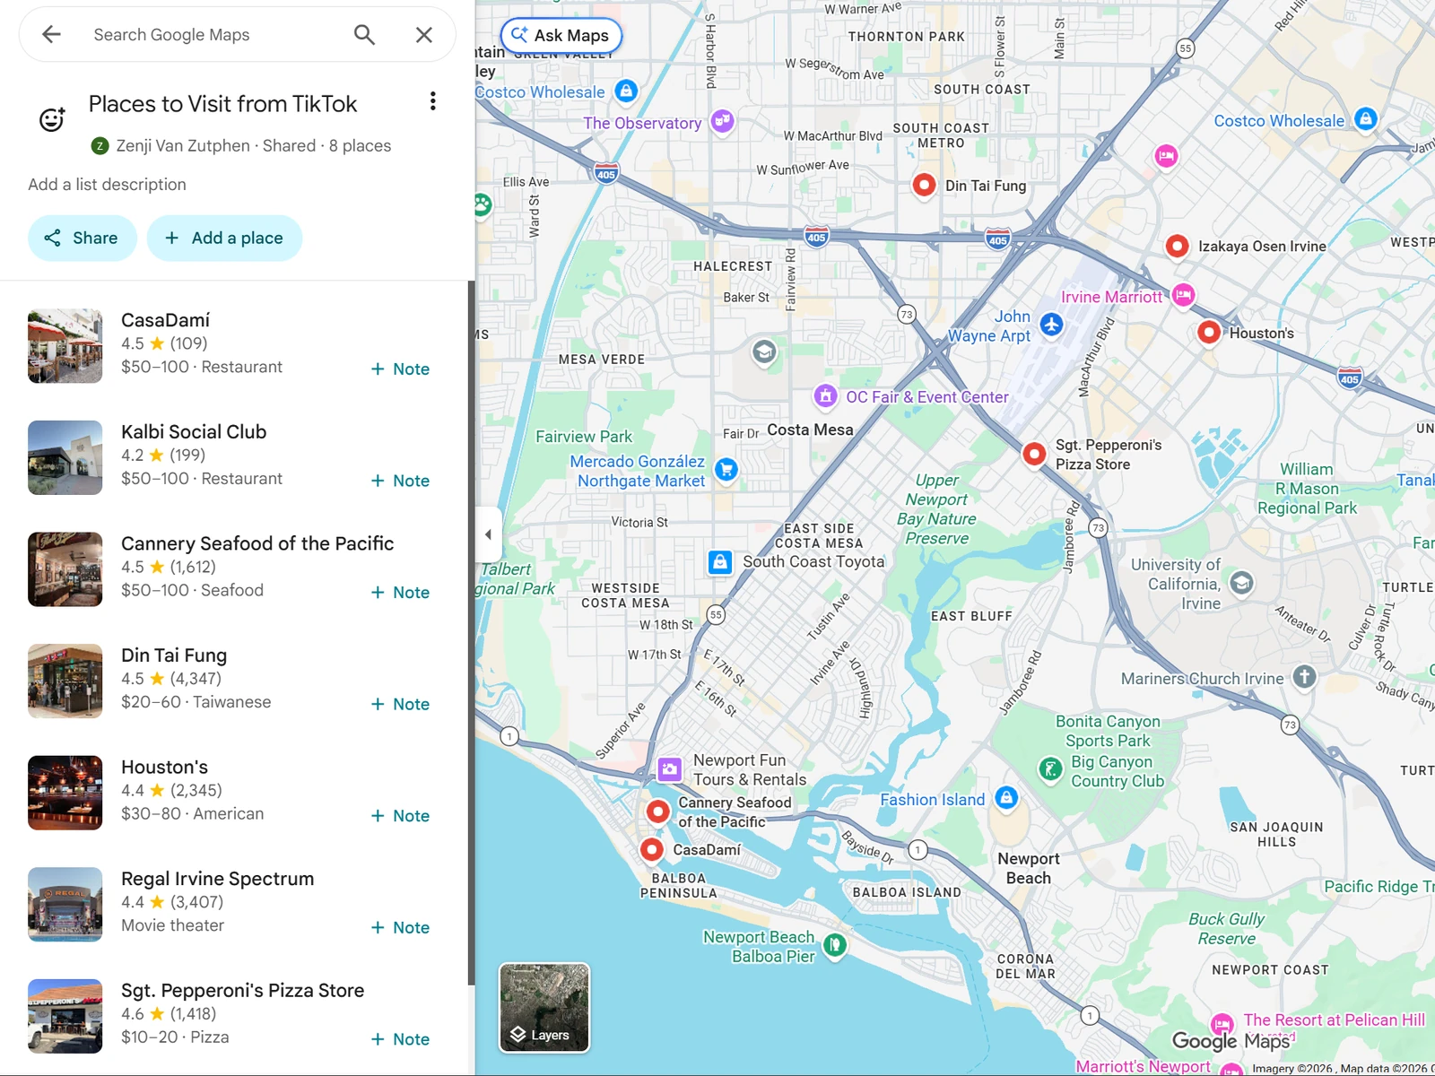Click the Upper Newport Bay Nature Preserve label
Screen dimensions: 1435x1076
pyautogui.click(x=937, y=509)
